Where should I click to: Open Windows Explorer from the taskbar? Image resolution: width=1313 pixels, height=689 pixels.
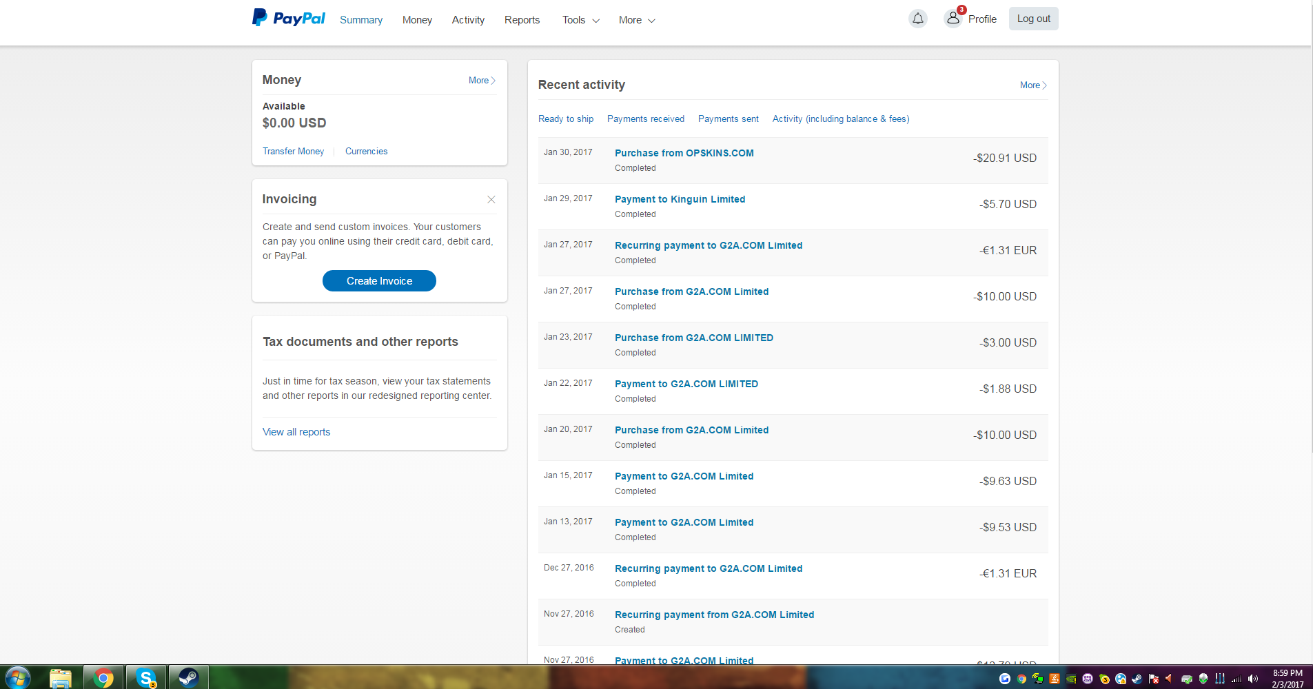[x=61, y=678]
